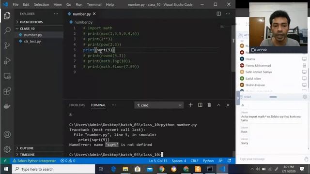Click Select Python Interpreter in status bar
The image size is (310, 174).
(x=34, y=161)
